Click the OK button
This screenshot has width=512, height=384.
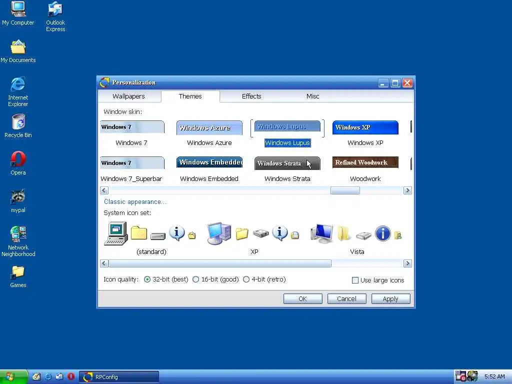pyautogui.click(x=302, y=299)
